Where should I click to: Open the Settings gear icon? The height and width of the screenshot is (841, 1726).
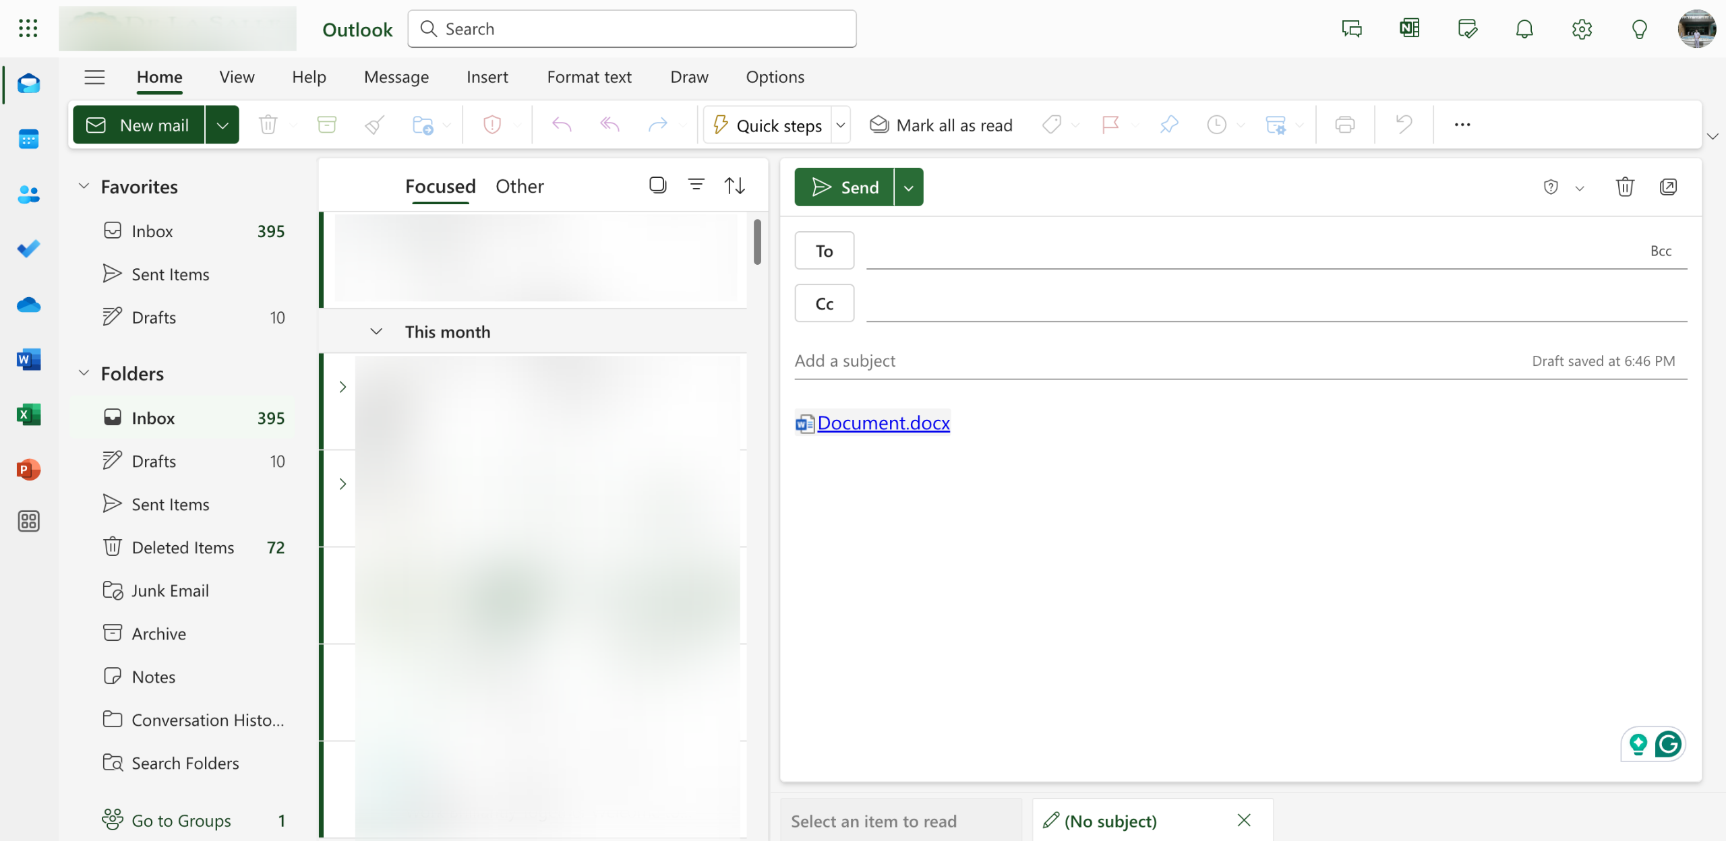coord(1582,29)
